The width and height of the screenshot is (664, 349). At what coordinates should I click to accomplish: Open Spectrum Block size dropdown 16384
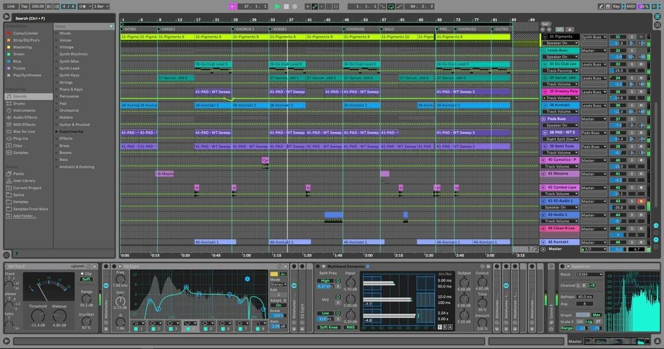(x=589, y=274)
